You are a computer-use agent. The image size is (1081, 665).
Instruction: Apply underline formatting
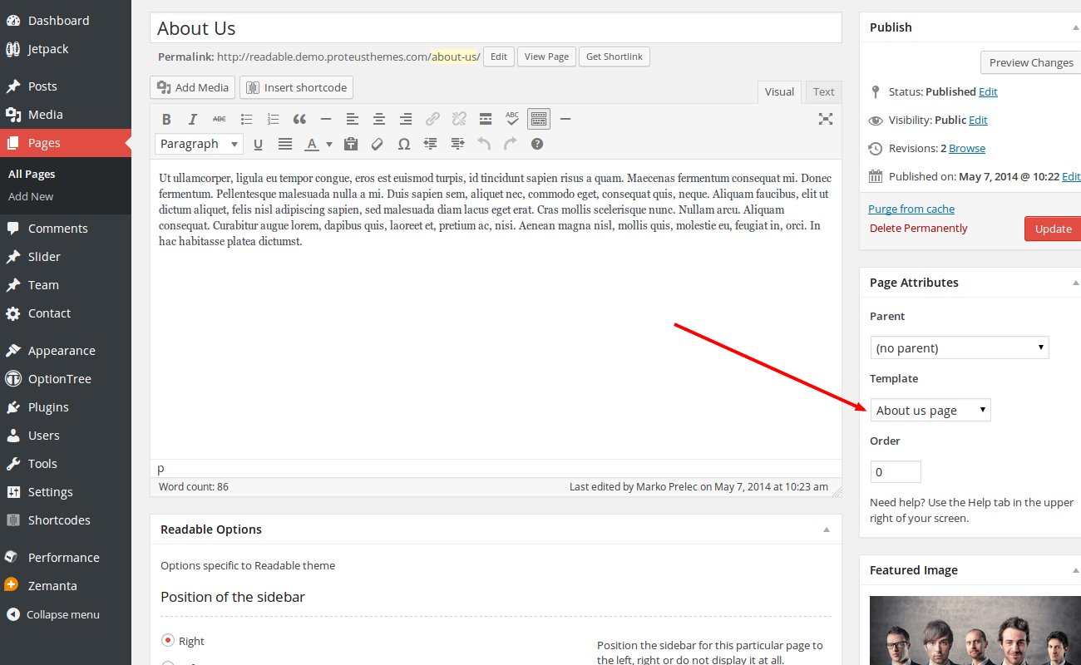click(x=259, y=144)
